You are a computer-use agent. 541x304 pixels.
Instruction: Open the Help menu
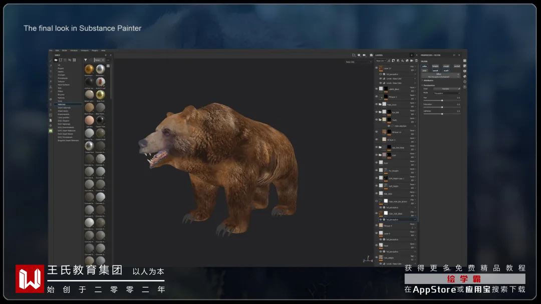(103, 50)
